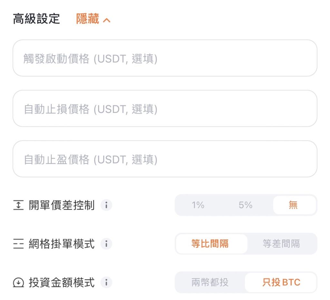Click the info icon beside 網格掛單模式
Viewport: 330px width, 300px height.
click(106, 244)
